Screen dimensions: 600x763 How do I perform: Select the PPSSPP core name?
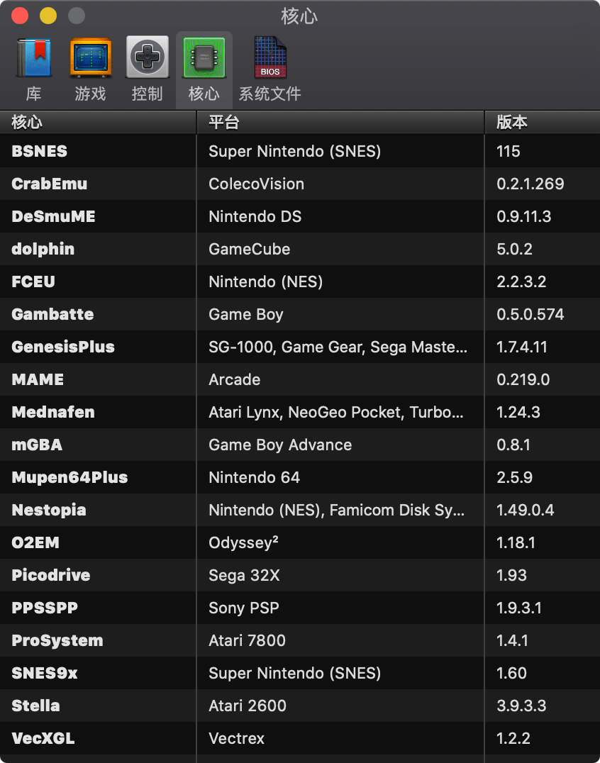click(x=45, y=608)
